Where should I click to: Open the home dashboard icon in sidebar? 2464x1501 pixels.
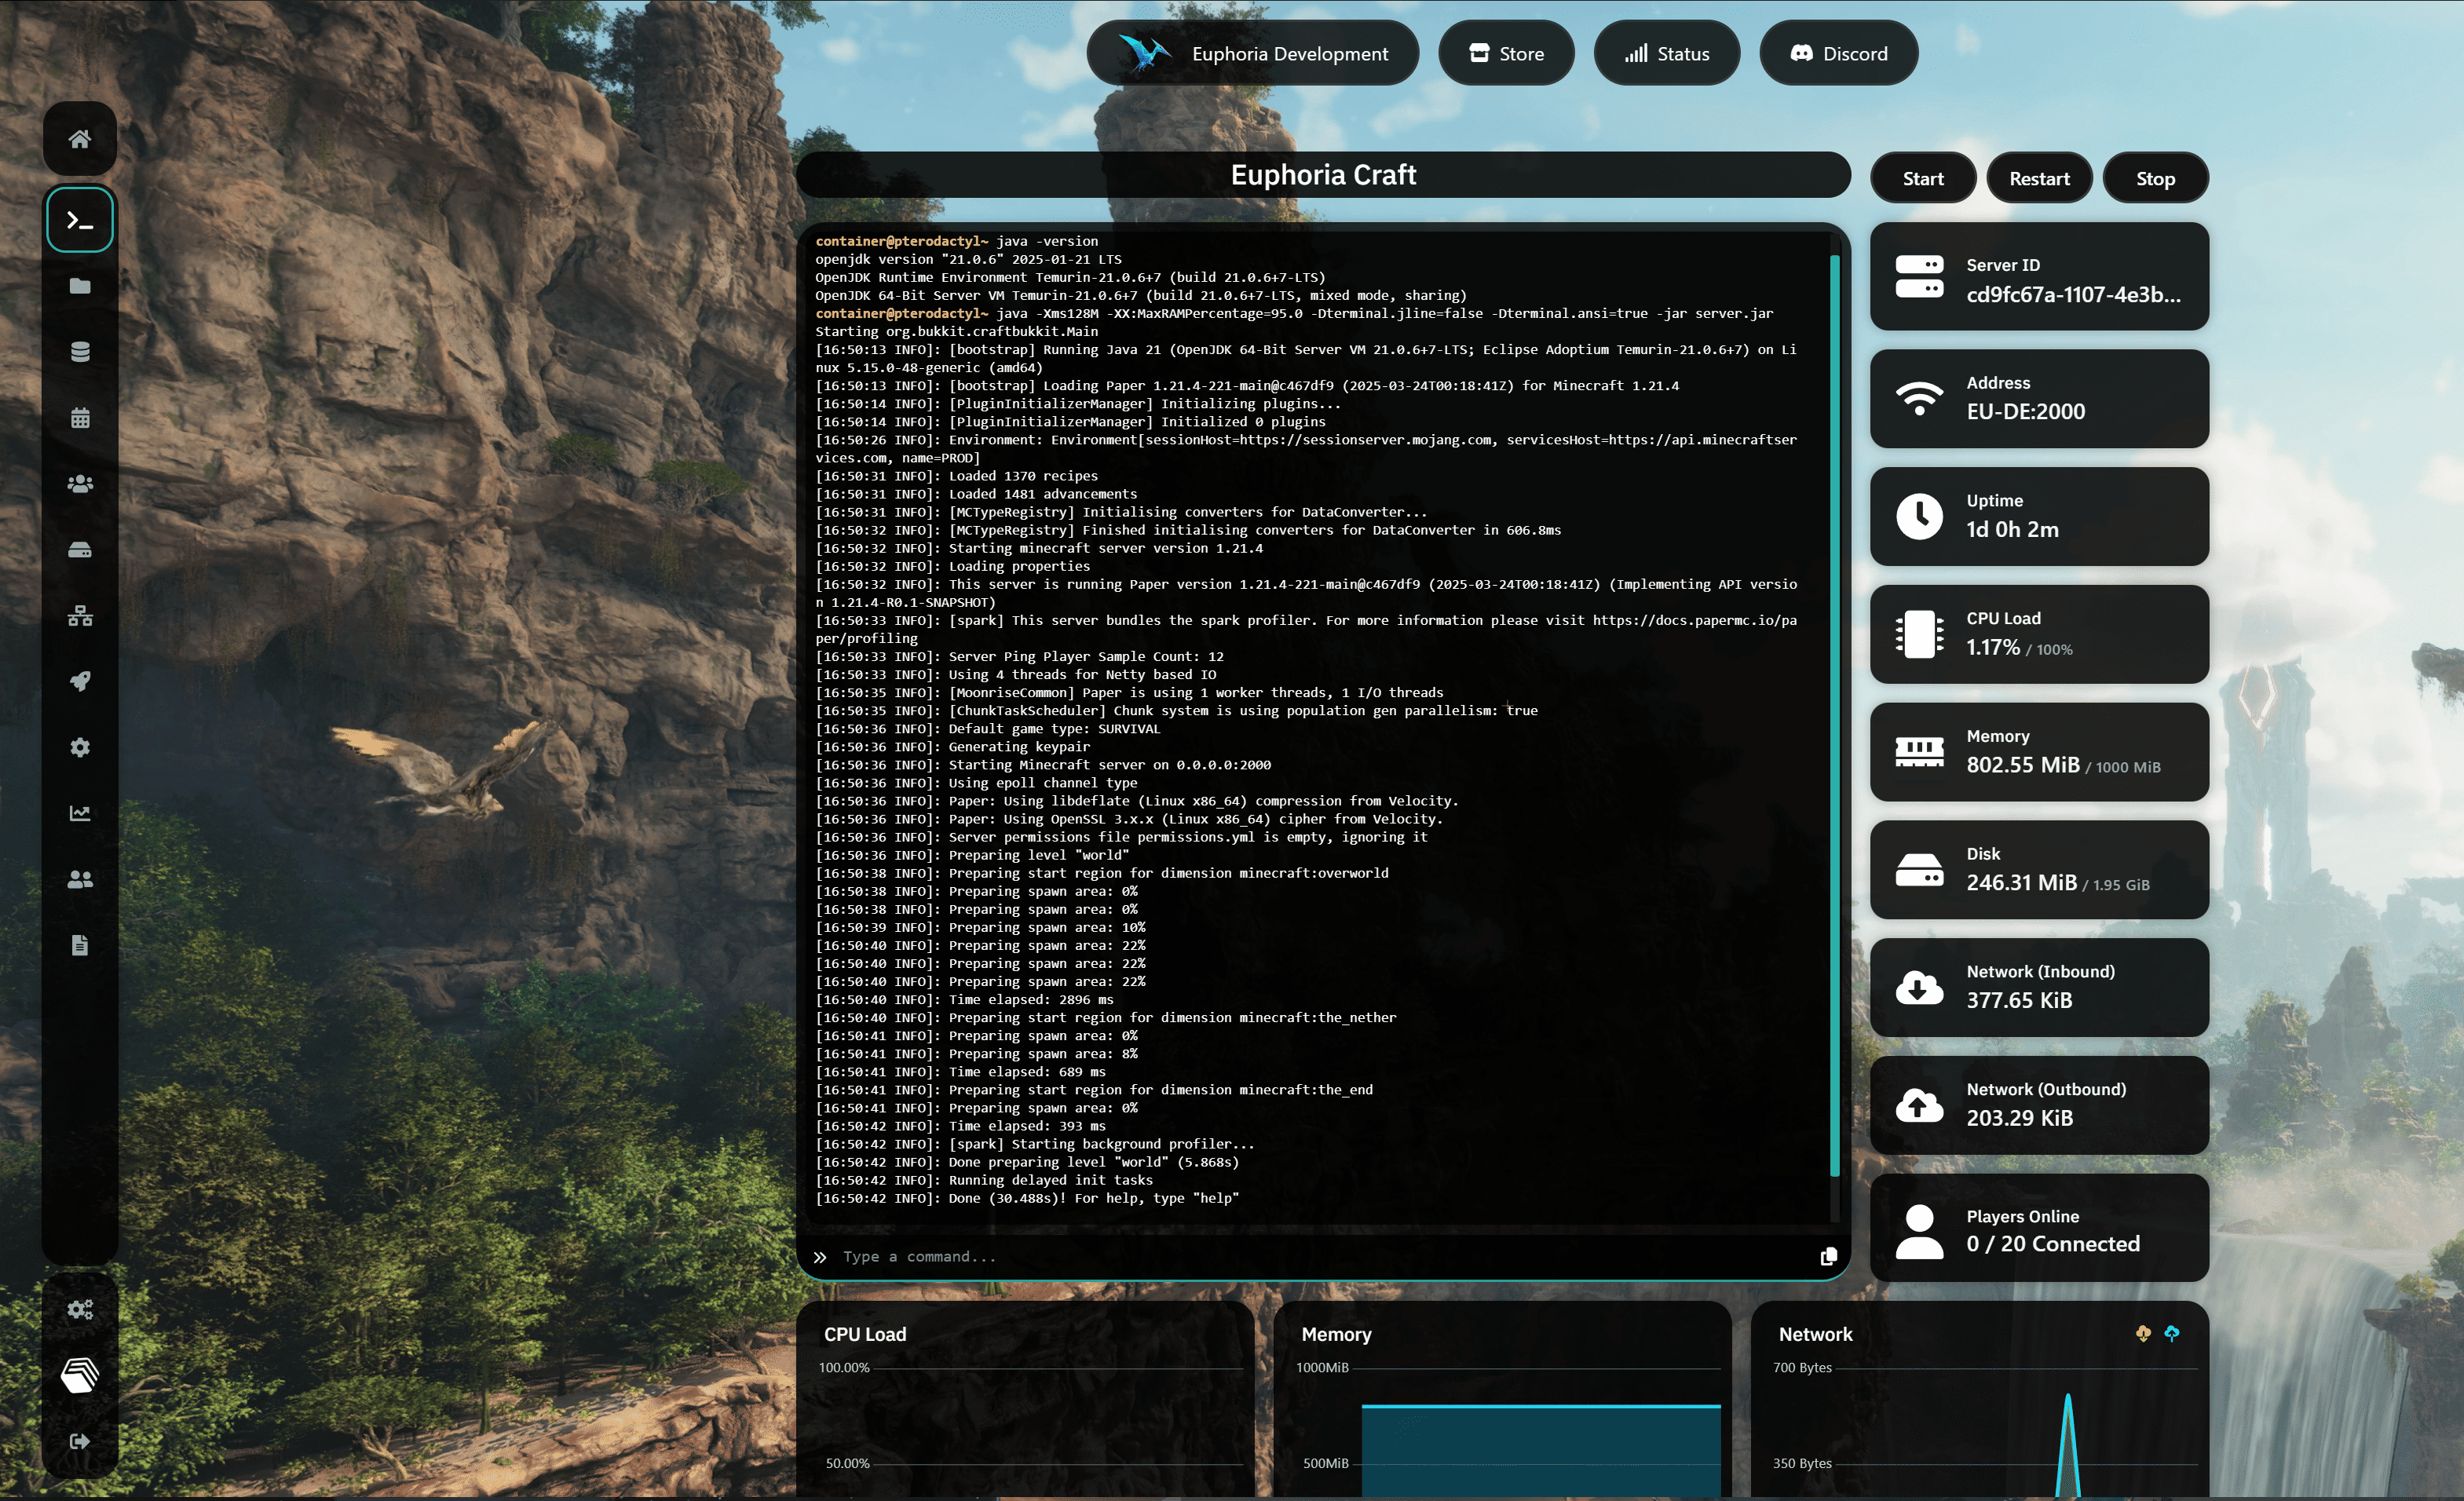point(80,139)
